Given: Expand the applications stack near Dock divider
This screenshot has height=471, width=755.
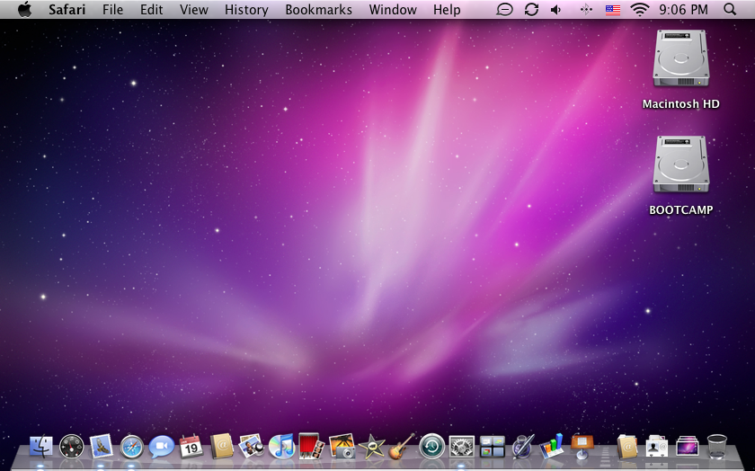Looking at the screenshot, I should (627, 447).
